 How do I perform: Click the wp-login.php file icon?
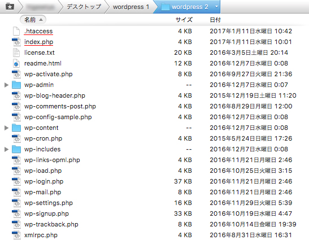click(x=16, y=181)
